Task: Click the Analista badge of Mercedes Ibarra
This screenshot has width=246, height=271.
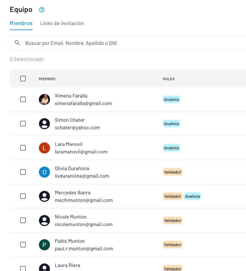Action: point(192,196)
